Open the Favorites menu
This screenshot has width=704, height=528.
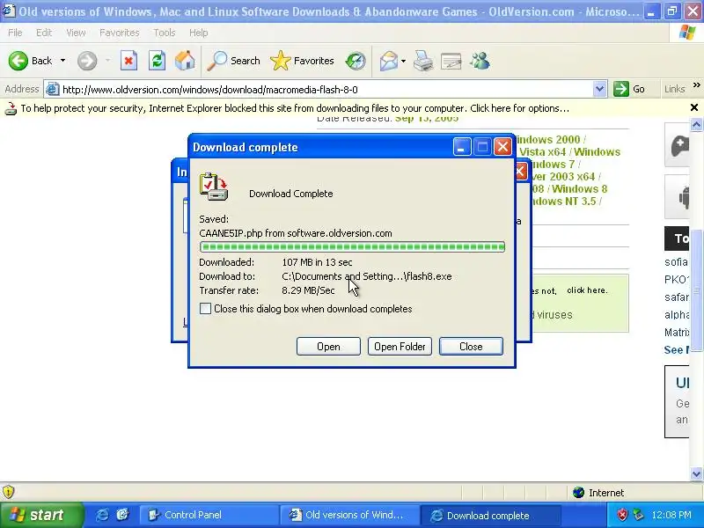[x=120, y=33]
